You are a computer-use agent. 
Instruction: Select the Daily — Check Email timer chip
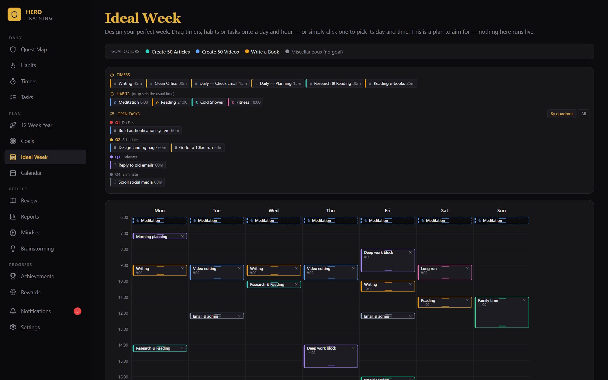click(x=220, y=83)
